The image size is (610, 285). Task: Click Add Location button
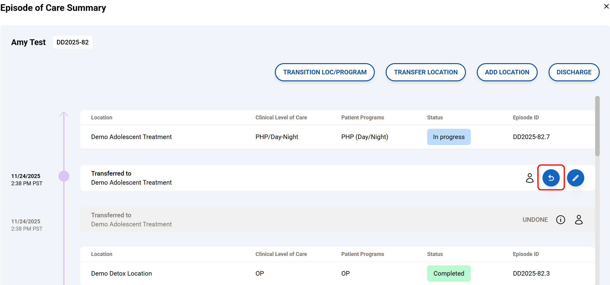point(507,72)
